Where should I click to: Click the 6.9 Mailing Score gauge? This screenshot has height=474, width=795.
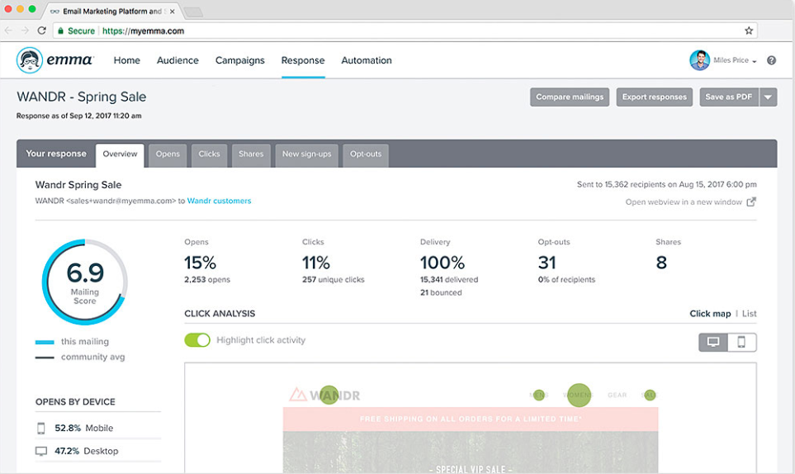(x=85, y=282)
